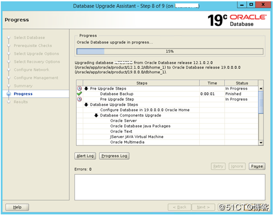
Task: Collapse the Pre Upgrade Steps tree node
Action: coord(86,89)
